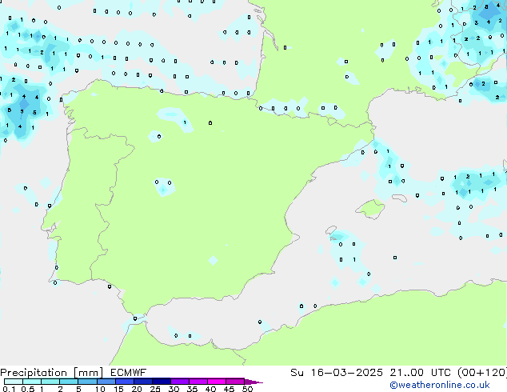Pick the 15–20 mm legend color swatch
This screenshot has height=392, width=507.
point(125,382)
